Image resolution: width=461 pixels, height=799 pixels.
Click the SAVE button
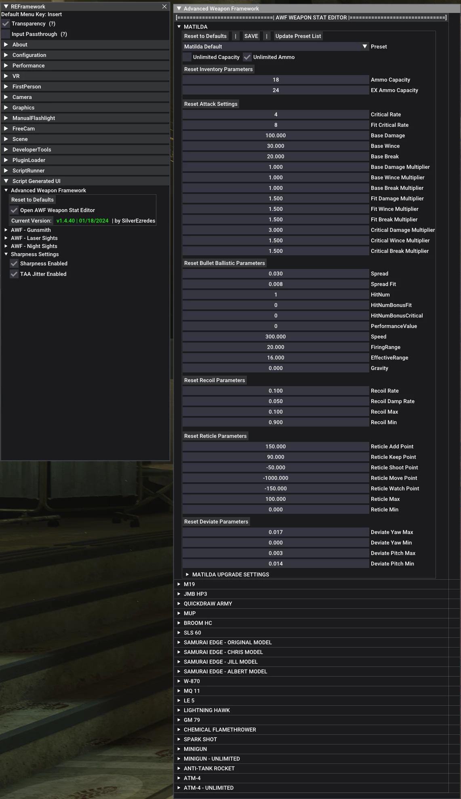pyautogui.click(x=251, y=36)
